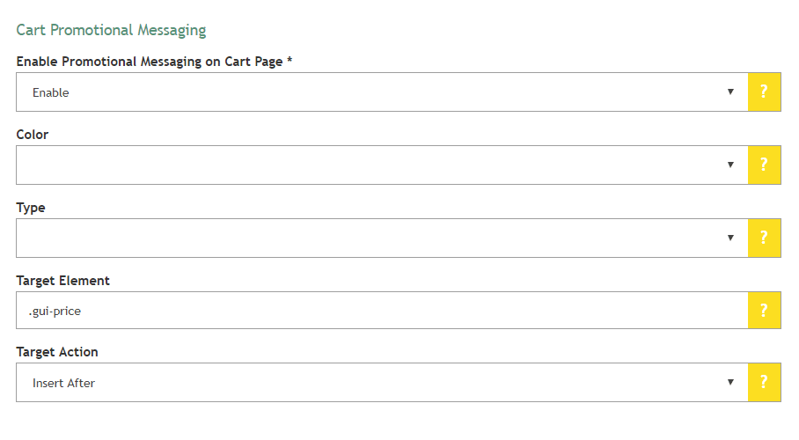Expand the Type dropdown arrow
The image size is (799, 440).
point(730,238)
